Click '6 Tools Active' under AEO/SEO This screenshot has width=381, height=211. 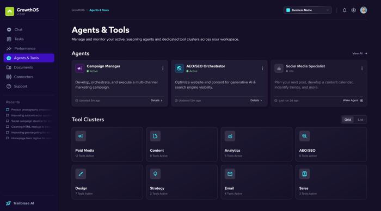[x=308, y=156]
